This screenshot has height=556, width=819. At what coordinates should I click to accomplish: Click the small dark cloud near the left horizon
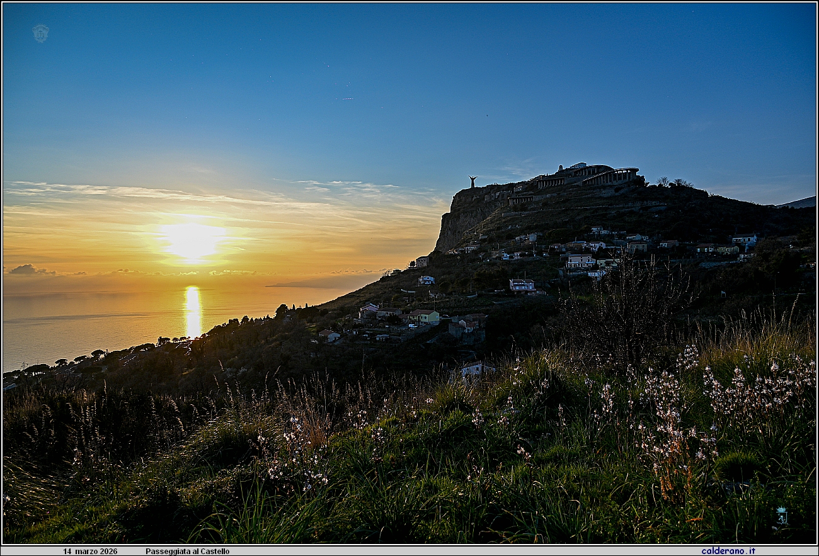click(28, 270)
